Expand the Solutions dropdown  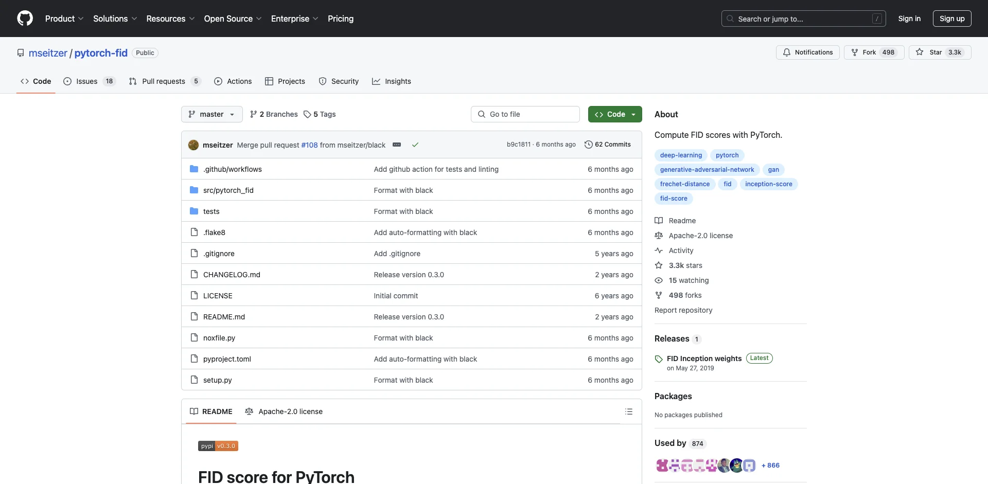115,19
